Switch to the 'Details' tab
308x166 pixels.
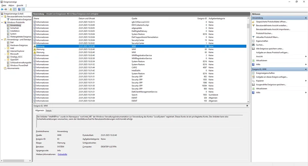[49, 111]
